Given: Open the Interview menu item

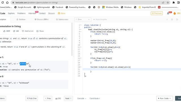Looking at the screenshot, I should tap(32, 13).
